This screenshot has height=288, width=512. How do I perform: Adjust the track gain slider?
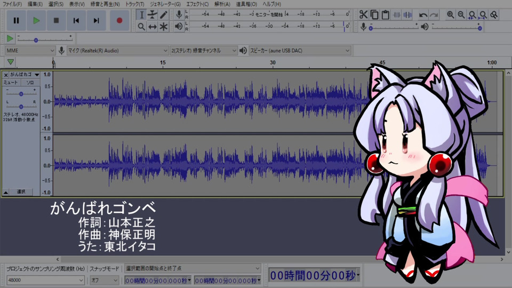click(x=21, y=94)
